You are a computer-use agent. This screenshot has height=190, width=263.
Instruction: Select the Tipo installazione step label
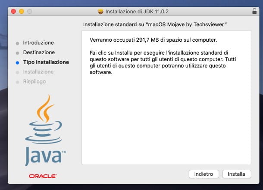(46, 62)
